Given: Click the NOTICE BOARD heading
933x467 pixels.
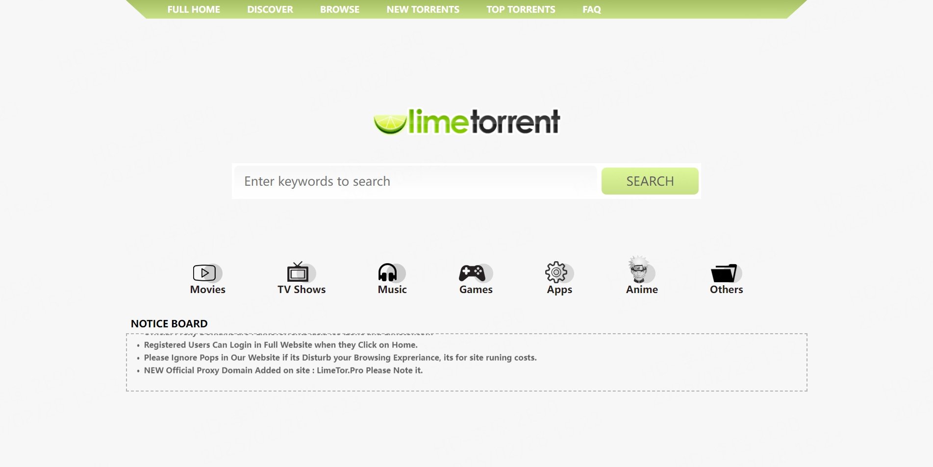Looking at the screenshot, I should click(x=169, y=323).
